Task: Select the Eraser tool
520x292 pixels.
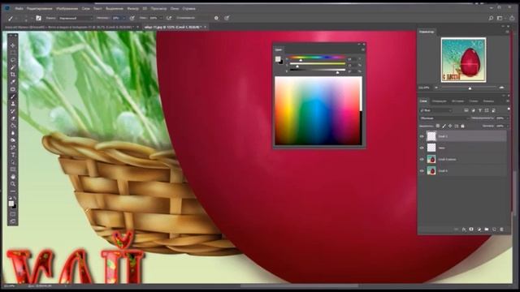Action: (x=13, y=118)
